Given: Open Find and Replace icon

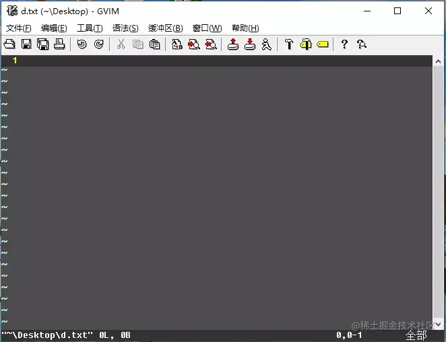Looking at the screenshot, I should coord(177,44).
